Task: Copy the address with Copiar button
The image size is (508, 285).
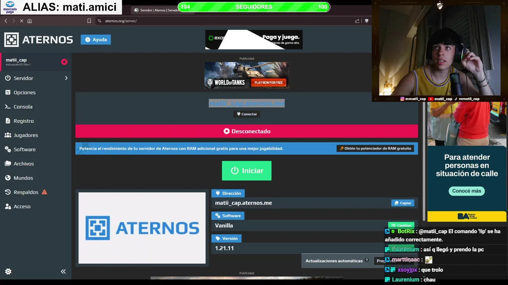Action: [403, 203]
